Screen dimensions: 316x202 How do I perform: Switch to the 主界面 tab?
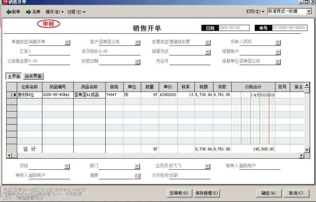pos(14,76)
